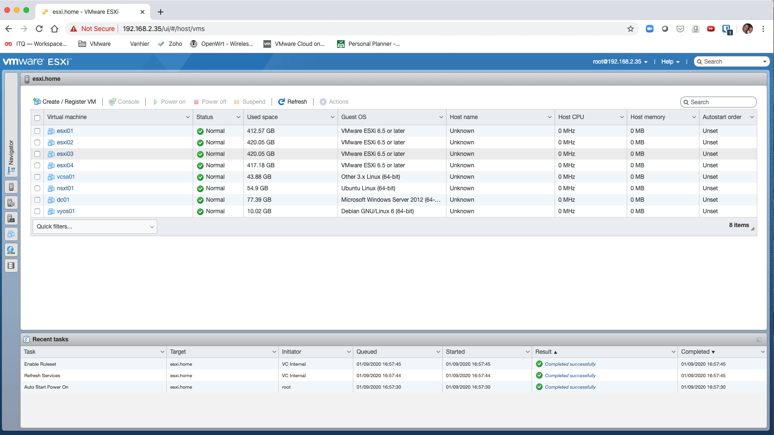Viewport: 774px width, 435px height.
Task: Check the esxi02 row checkbox
Action: point(37,142)
